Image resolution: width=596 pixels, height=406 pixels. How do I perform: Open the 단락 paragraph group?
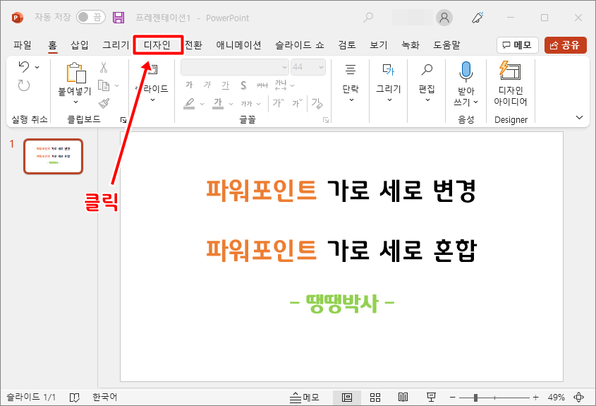[x=351, y=84]
